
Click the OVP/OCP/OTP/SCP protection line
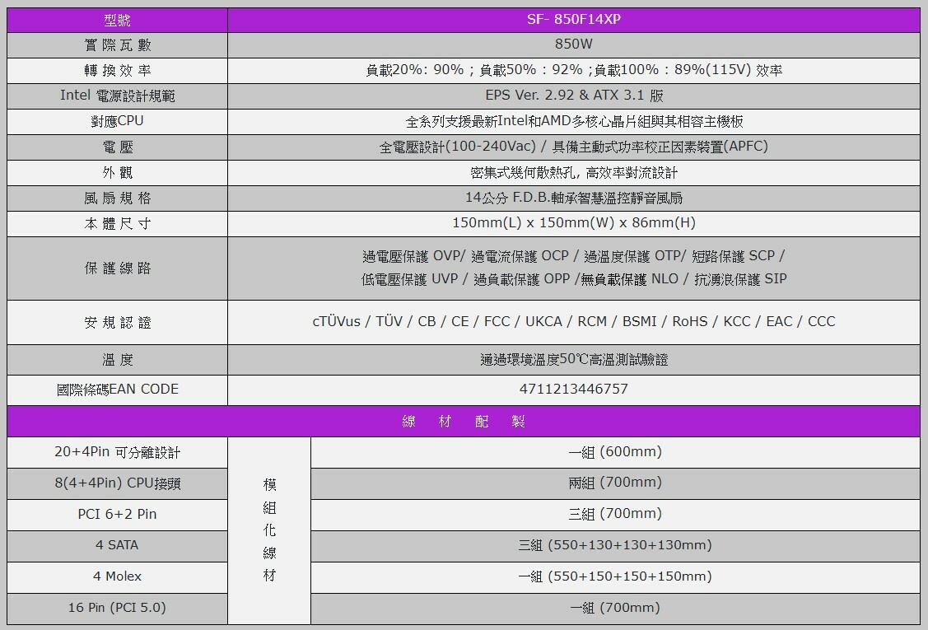[x=573, y=256]
